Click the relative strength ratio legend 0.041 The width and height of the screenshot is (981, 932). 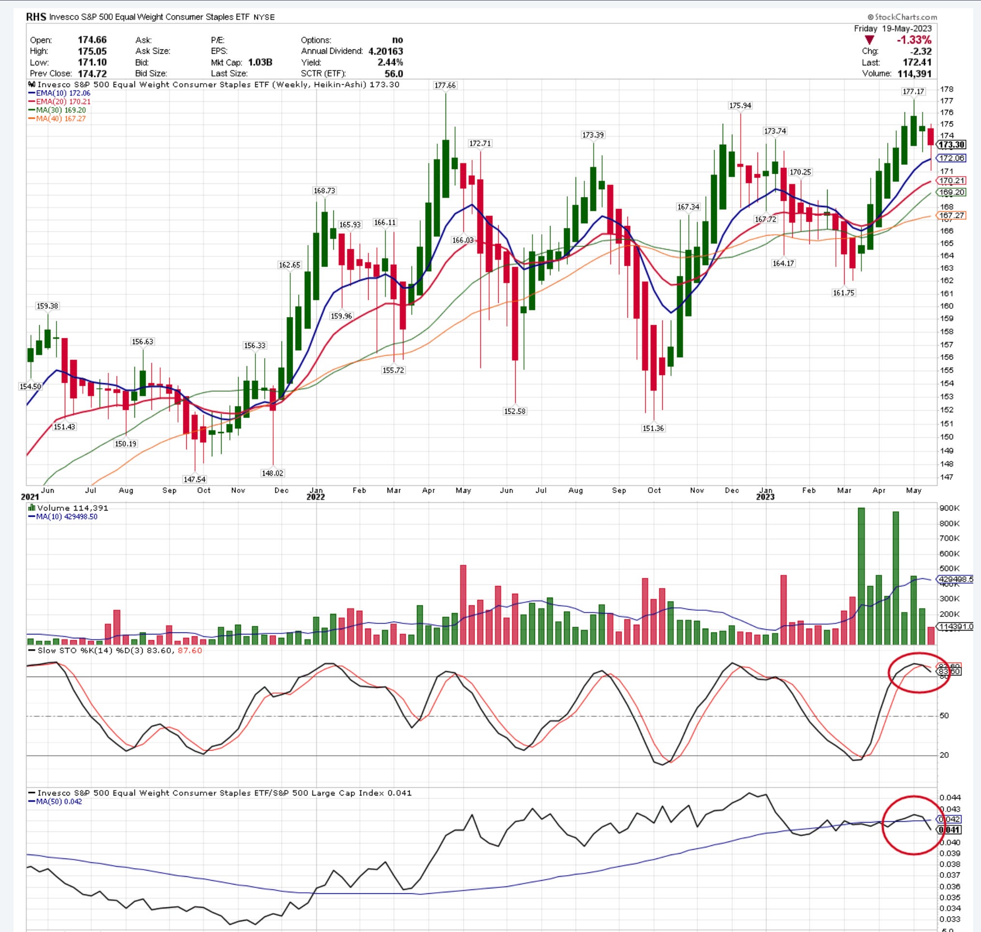[220, 793]
